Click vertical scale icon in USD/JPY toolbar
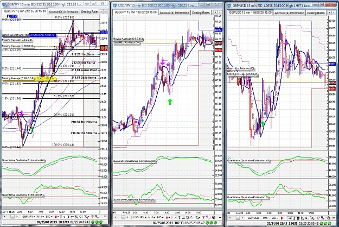This screenshot has width=339, height=227. click(179, 217)
